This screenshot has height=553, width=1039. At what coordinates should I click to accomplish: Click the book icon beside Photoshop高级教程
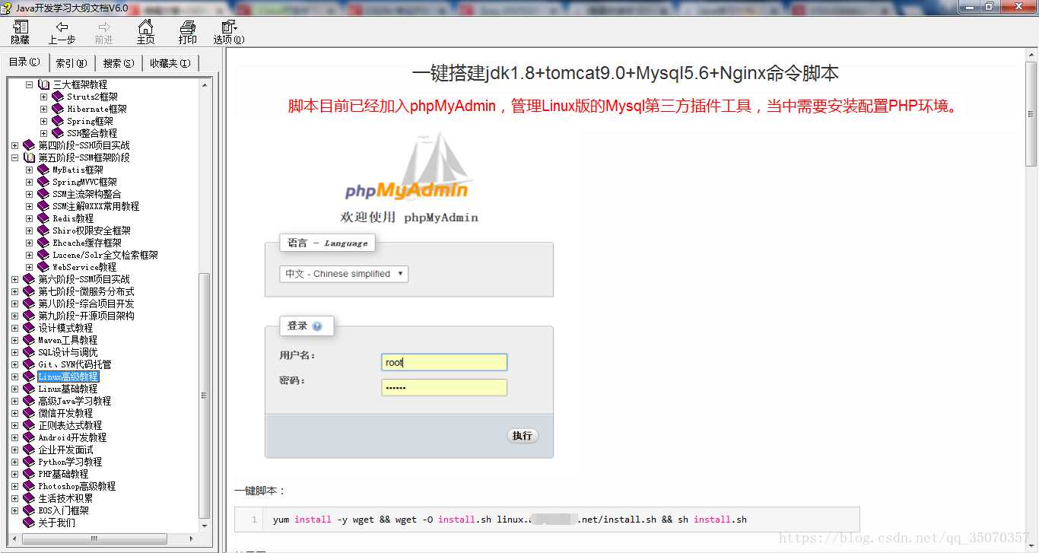(29, 486)
